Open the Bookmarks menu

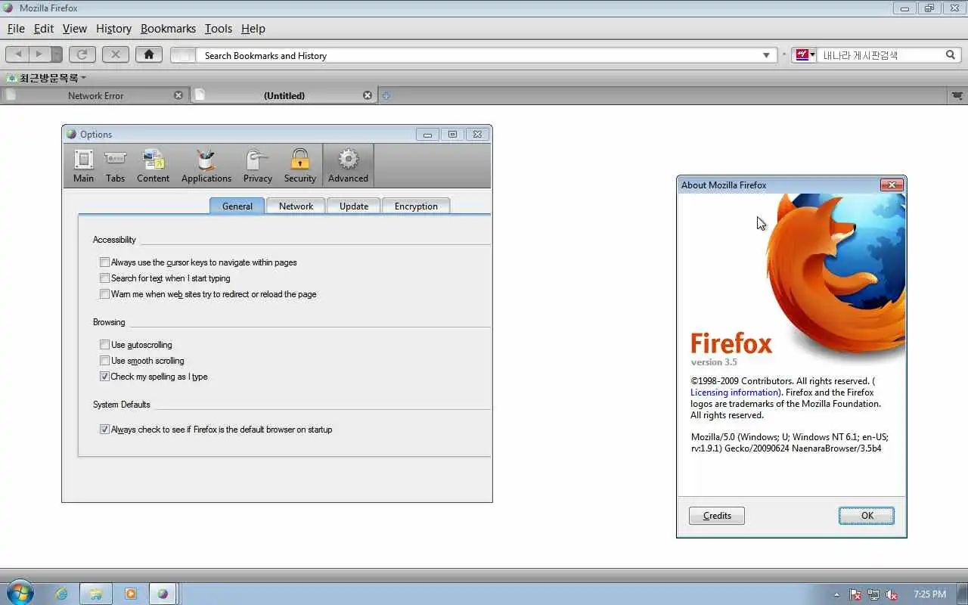tap(168, 29)
